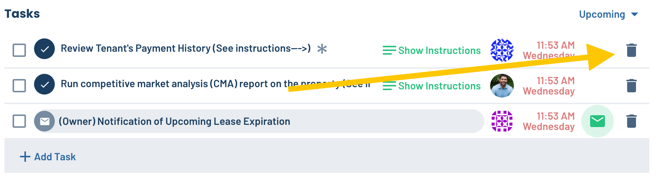Viewport: 656px width, 178px height.
Task: Delete the Owner Notification task
Action: pyautogui.click(x=631, y=121)
